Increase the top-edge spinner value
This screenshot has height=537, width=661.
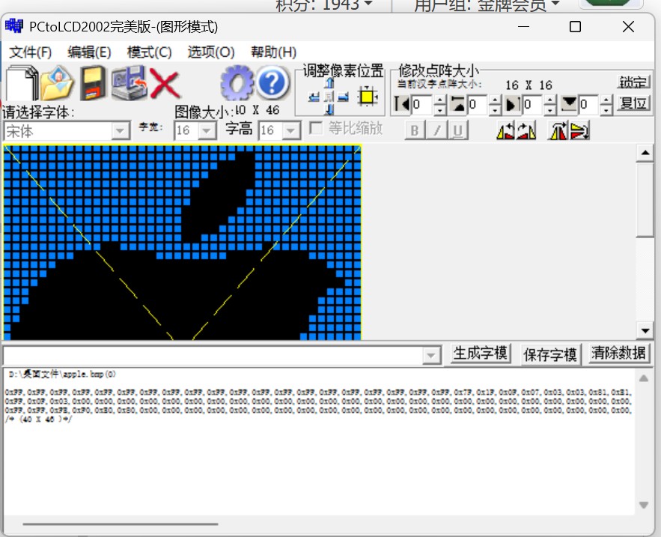click(495, 100)
